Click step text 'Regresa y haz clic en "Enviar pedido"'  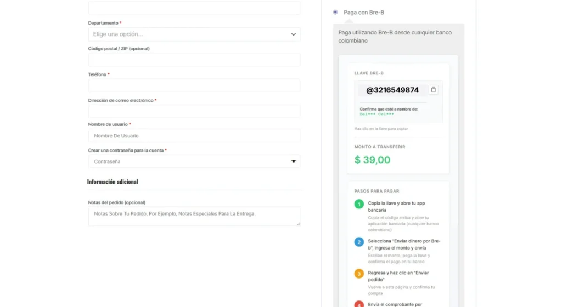[398, 276]
